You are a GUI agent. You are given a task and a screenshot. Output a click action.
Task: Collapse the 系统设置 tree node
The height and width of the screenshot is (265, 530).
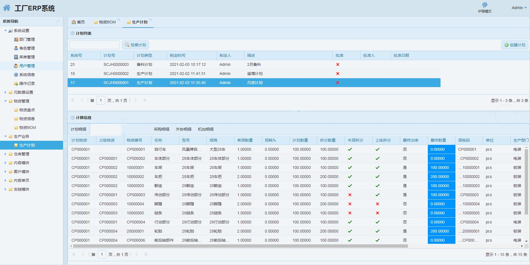click(x=6, y=31)
